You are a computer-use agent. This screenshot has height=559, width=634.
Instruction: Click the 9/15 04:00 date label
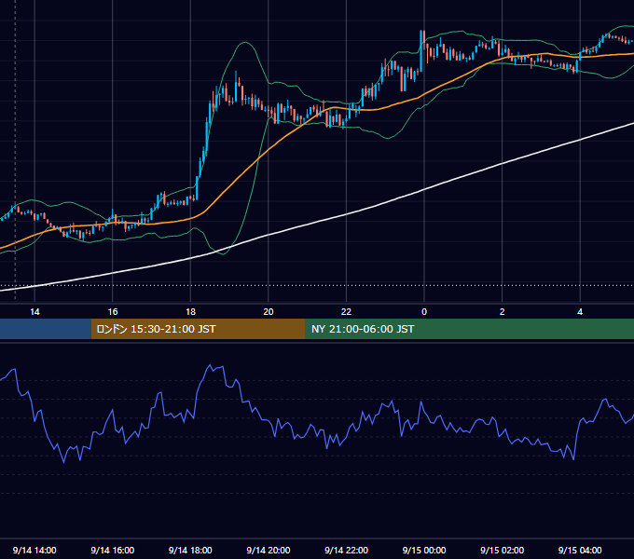(580, 550)
